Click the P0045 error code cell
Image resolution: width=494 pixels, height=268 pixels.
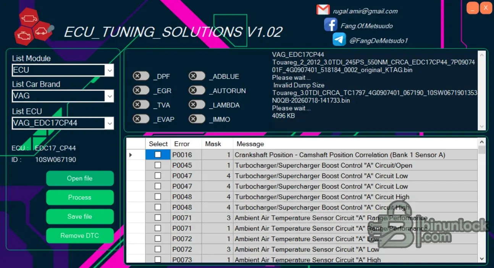(186, 165)
